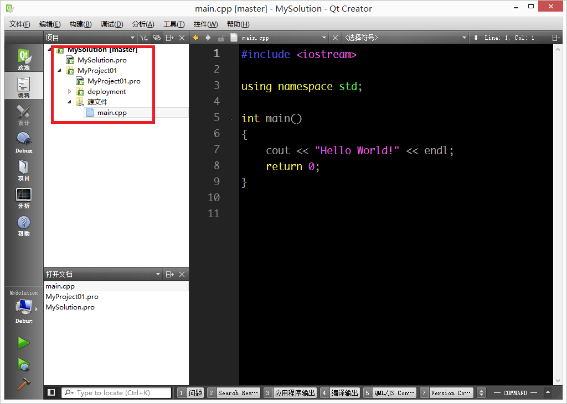Open the 控件(W) menu
567x404 pixels.
206,24
